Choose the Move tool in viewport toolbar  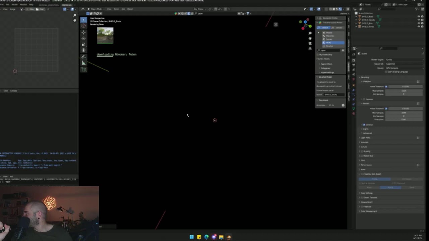[83, 32]
